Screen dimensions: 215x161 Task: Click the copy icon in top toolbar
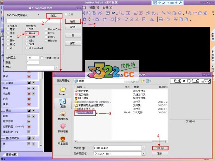click(x=89, y=13)
